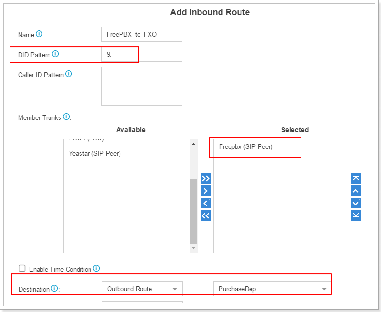
Task: Click the Name input field
Action: pyautogui.click(x=142, y=35)
